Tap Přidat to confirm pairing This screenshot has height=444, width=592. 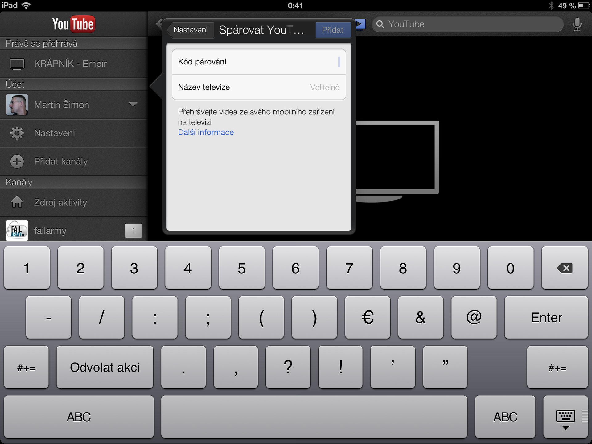(333, 30)
